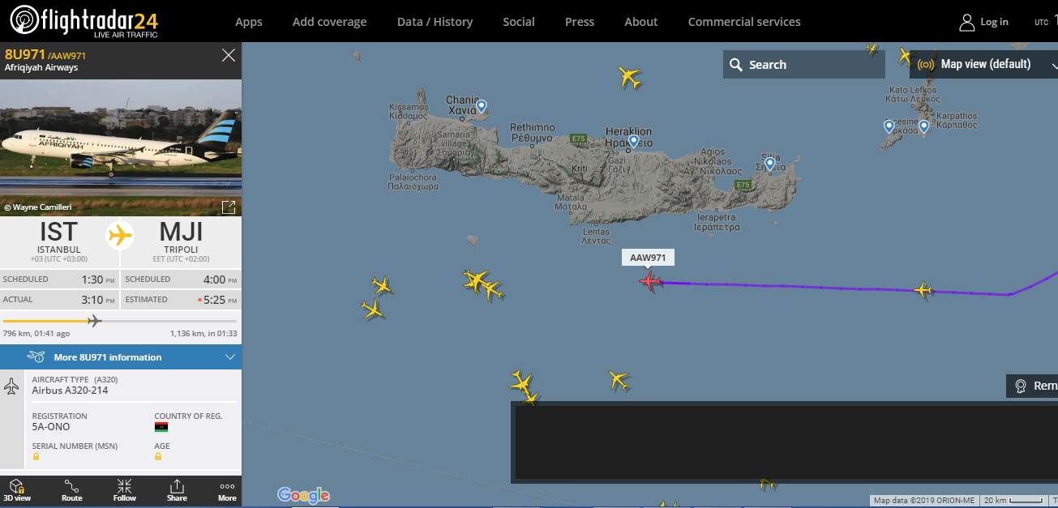The image size is (1058, 508).
Task: Expand More 8U971 information
Action: click(x=121, y=356)
